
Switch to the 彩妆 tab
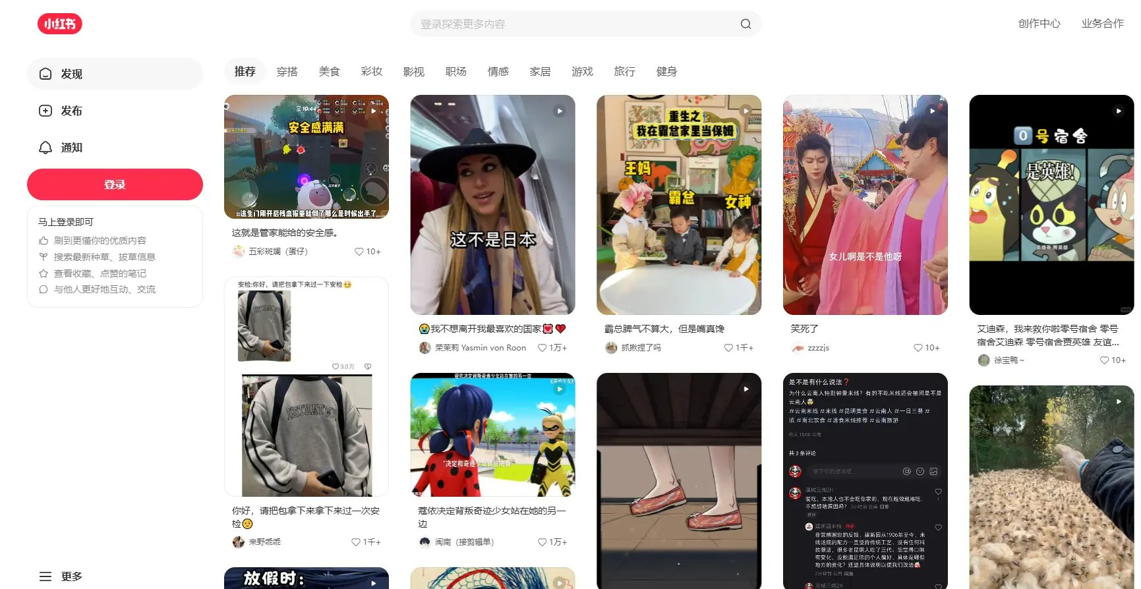click(x=371, y=71)
